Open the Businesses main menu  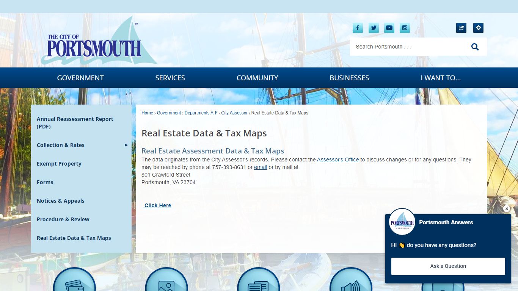349,78
